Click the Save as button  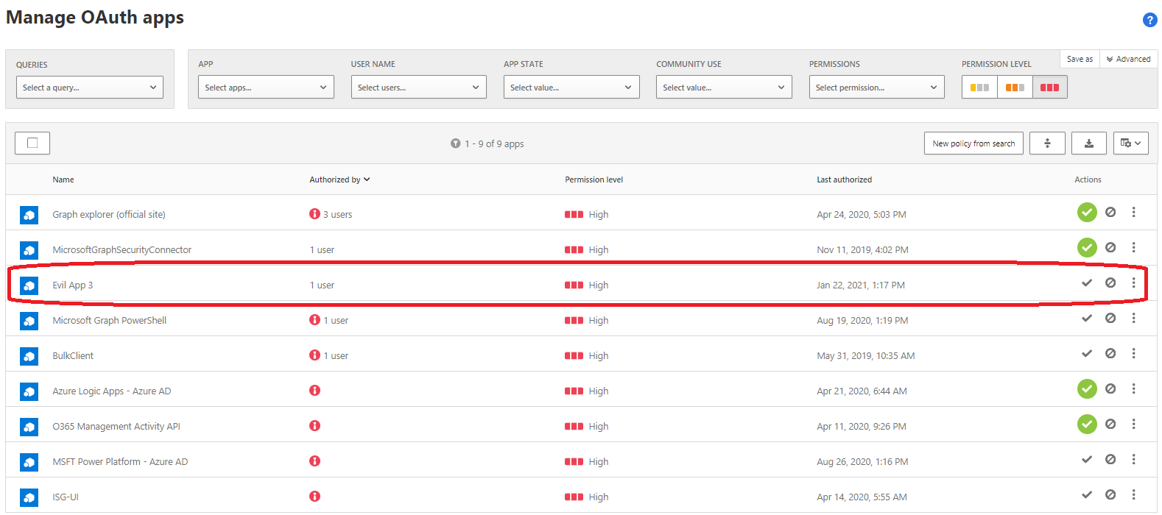1080,59
